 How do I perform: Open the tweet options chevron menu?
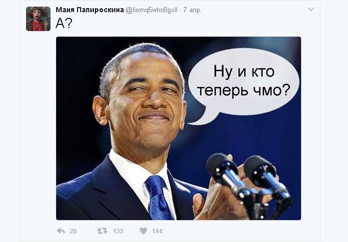tap(311, 9)
